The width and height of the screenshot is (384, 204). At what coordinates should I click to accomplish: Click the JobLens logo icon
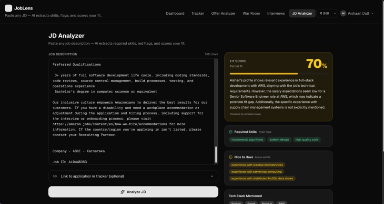pyautogui.click(x=8, y=8)
